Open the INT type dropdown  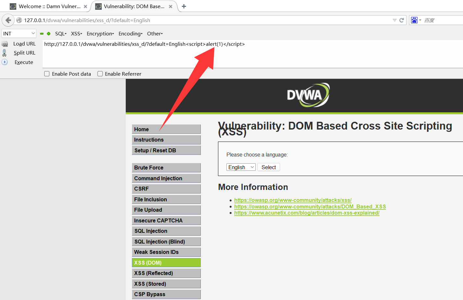pos(19,33)
